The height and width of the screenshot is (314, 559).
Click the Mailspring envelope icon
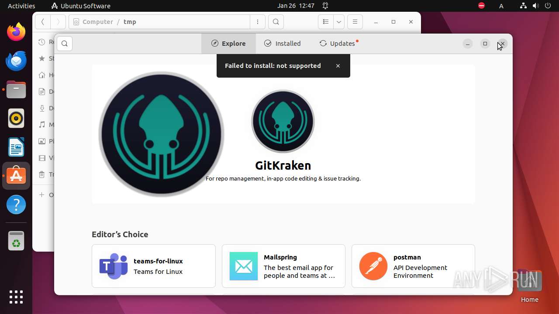[244, 266]
